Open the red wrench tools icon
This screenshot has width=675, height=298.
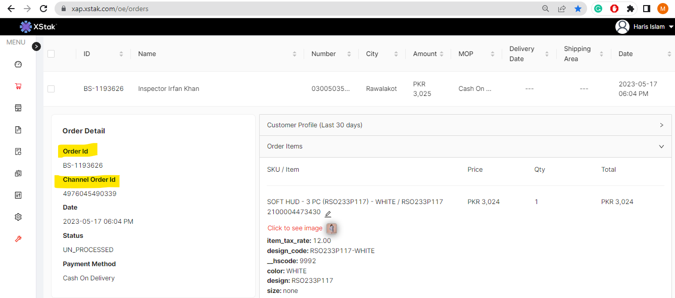click(x=18, y=239)
